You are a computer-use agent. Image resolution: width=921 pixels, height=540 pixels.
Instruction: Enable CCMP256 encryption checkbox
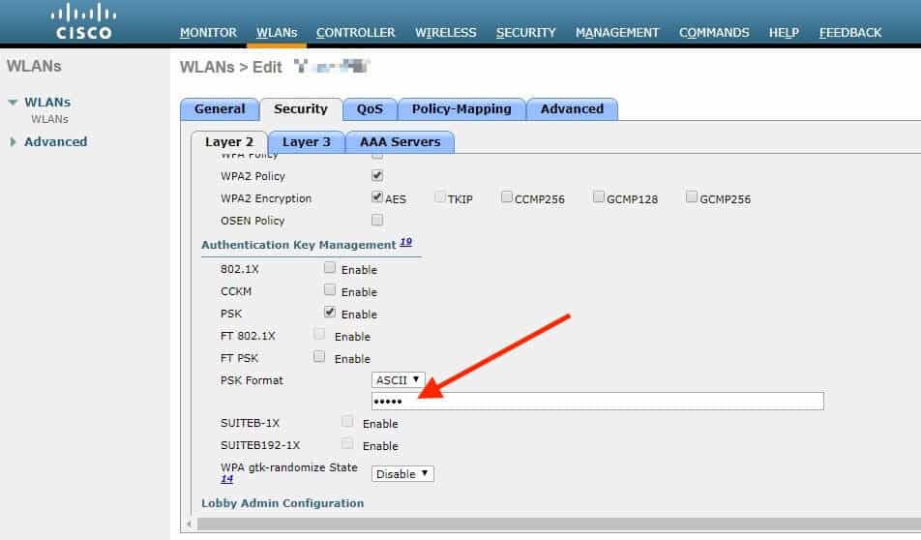(506, 196)
